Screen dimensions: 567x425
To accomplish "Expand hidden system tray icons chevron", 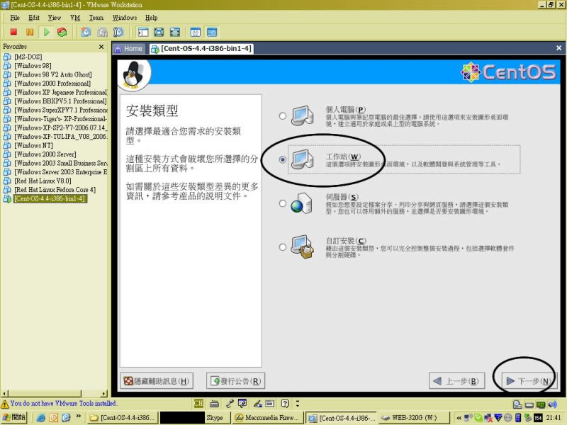I will 459,418.
